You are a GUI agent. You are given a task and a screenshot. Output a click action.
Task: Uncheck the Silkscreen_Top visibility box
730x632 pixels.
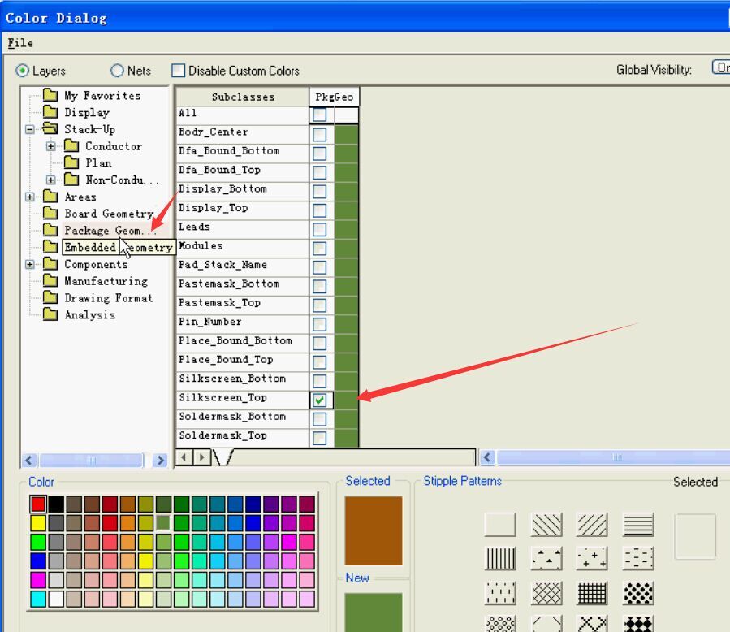[x=320, y=400]
